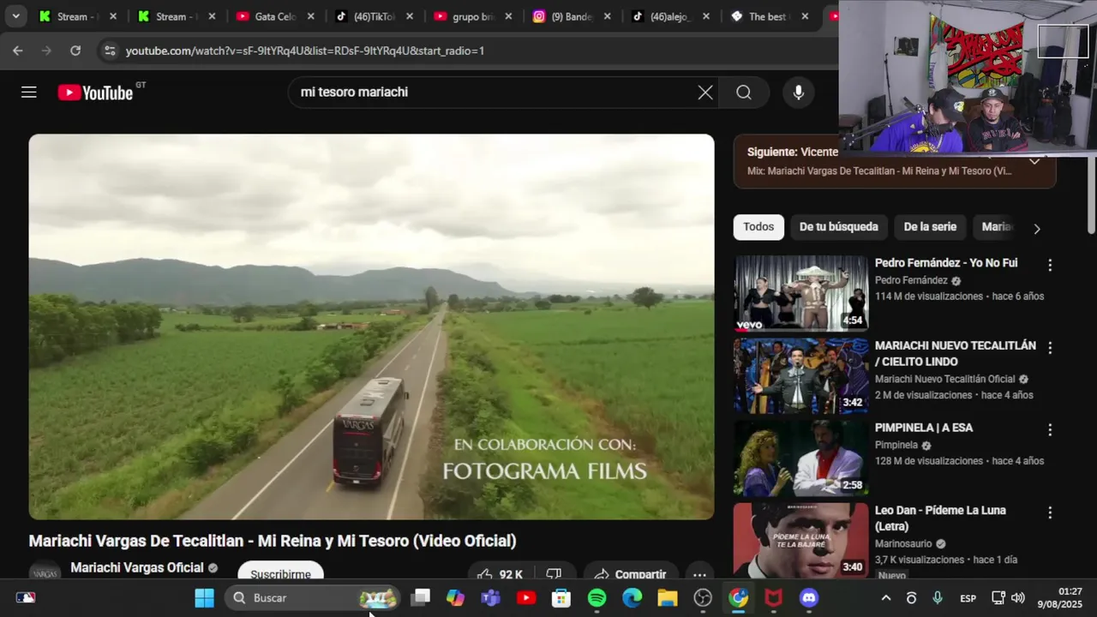1097x617 pixels.
Task: Open the Windows Start button
Action: coord(204,597)
